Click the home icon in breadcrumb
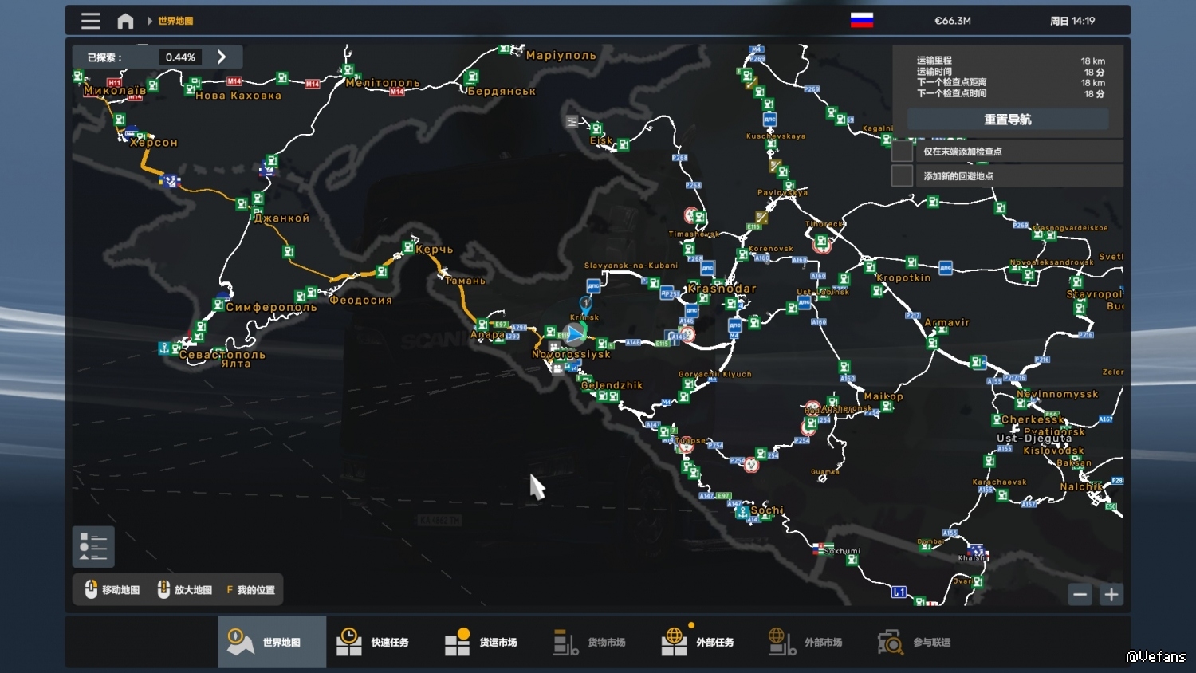1196x673 pixels. point(125,21)
